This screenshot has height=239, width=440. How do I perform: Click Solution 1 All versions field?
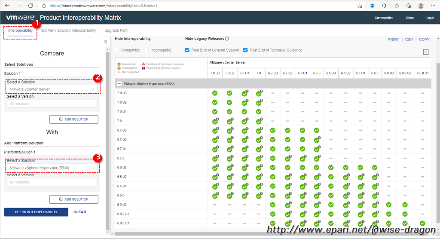tap(52, 104)
